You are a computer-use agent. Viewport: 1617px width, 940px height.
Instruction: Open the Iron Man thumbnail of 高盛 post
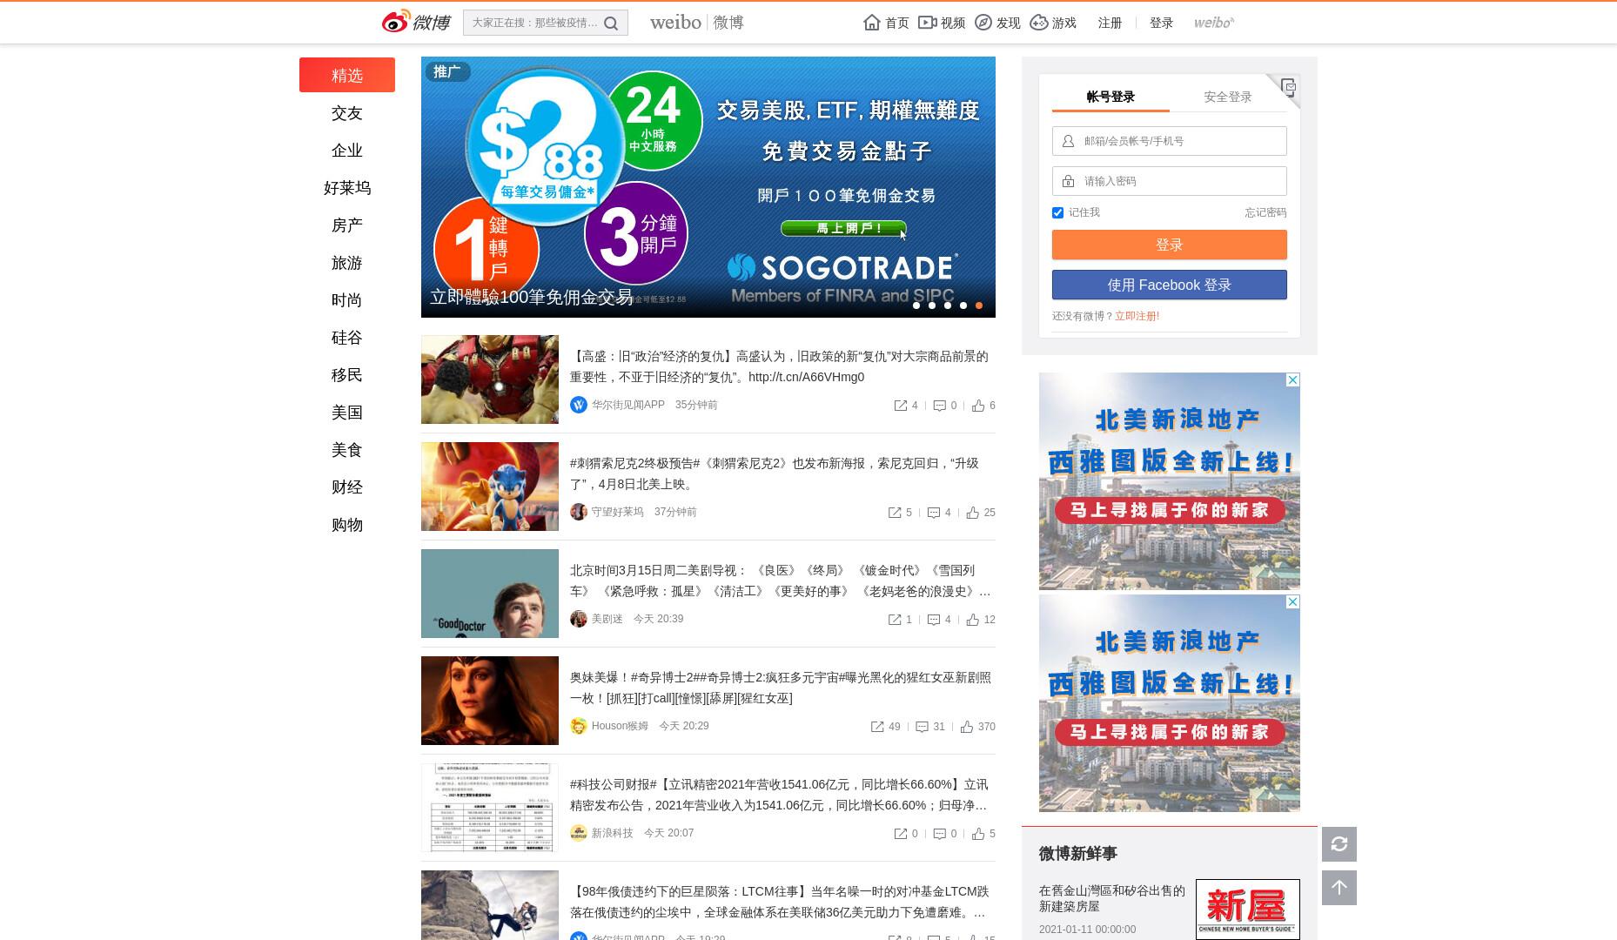point(490,379)
